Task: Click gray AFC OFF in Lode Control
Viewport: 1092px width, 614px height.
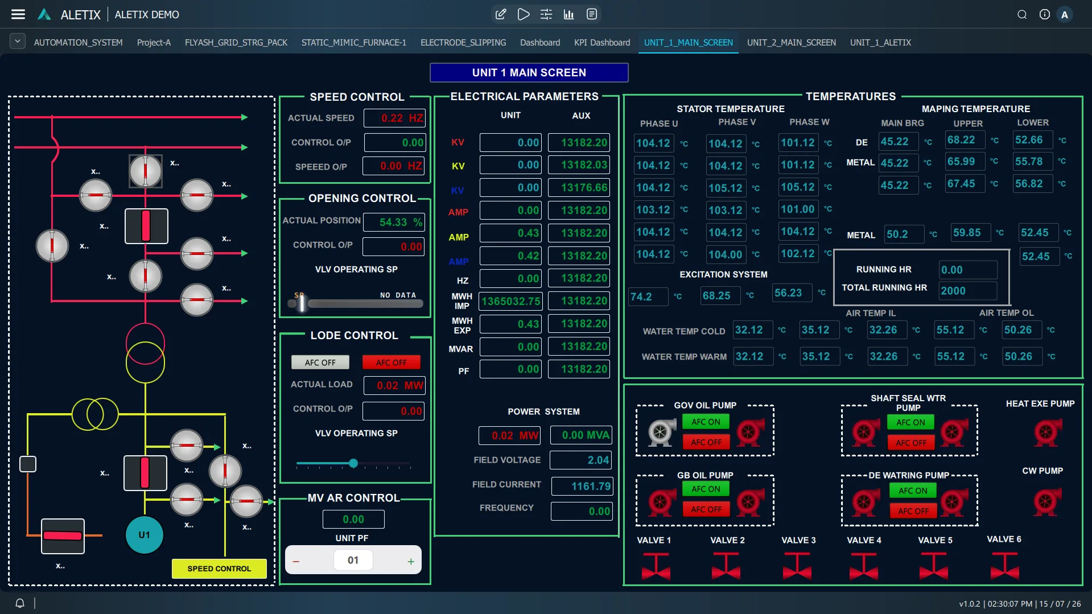Action: point(320,362)
